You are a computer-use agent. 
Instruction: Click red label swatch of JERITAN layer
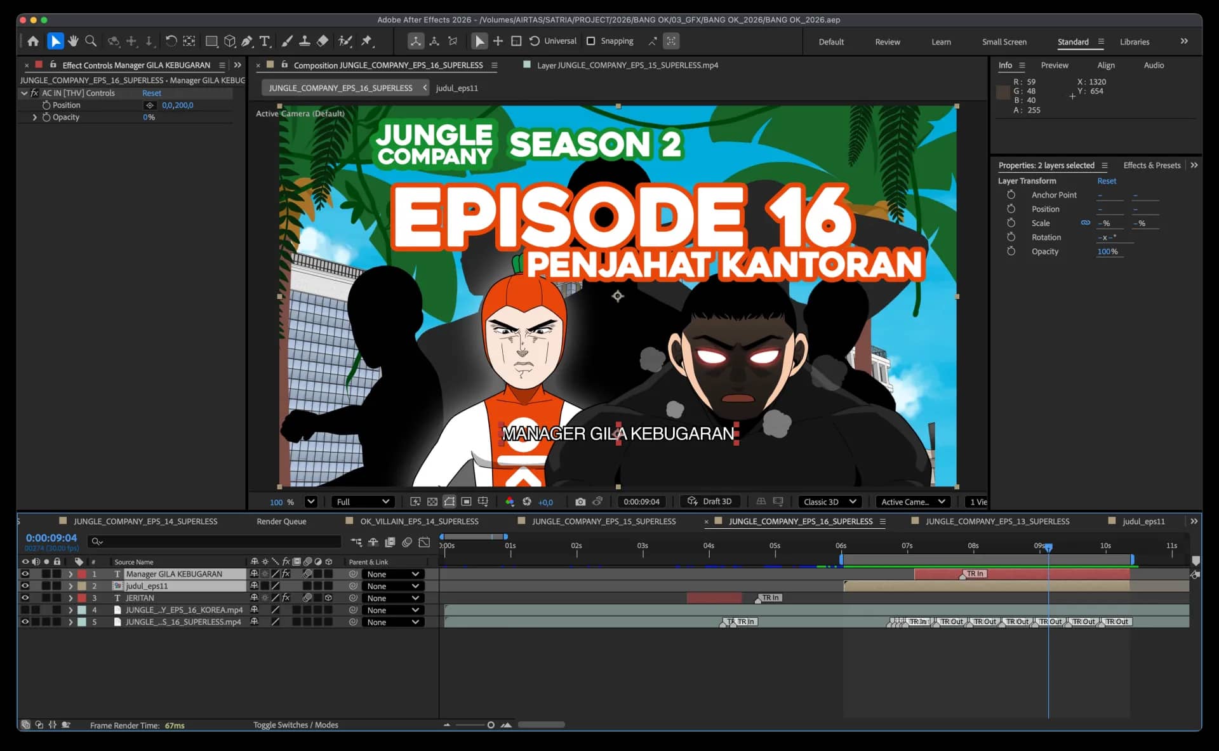(82, 598)
